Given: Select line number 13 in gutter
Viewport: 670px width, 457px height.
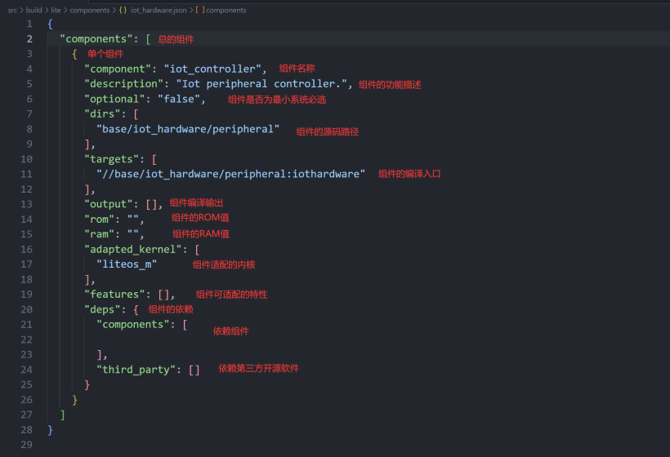Looking at the screenshot, I should [26, 204].
